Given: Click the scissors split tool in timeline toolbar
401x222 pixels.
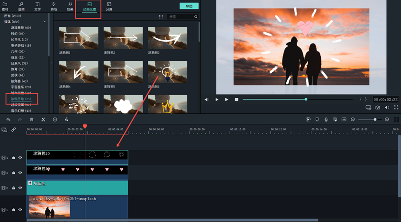Looking at the screenshot, I should tap(43, 120).
